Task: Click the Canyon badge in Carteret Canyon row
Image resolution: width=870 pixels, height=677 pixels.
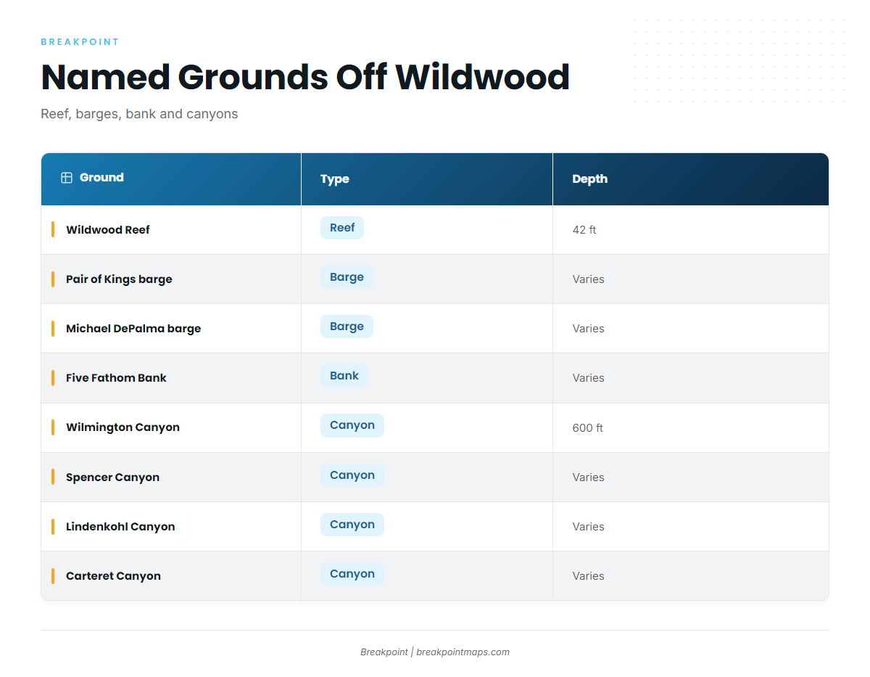Action: tap(352, 574)
